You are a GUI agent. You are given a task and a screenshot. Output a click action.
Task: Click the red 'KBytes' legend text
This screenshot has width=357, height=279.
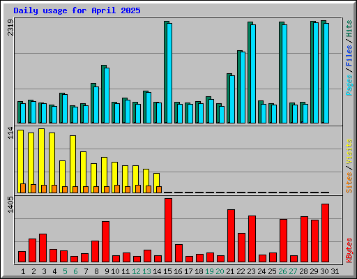pyautogui.click(x=349, y=250)
